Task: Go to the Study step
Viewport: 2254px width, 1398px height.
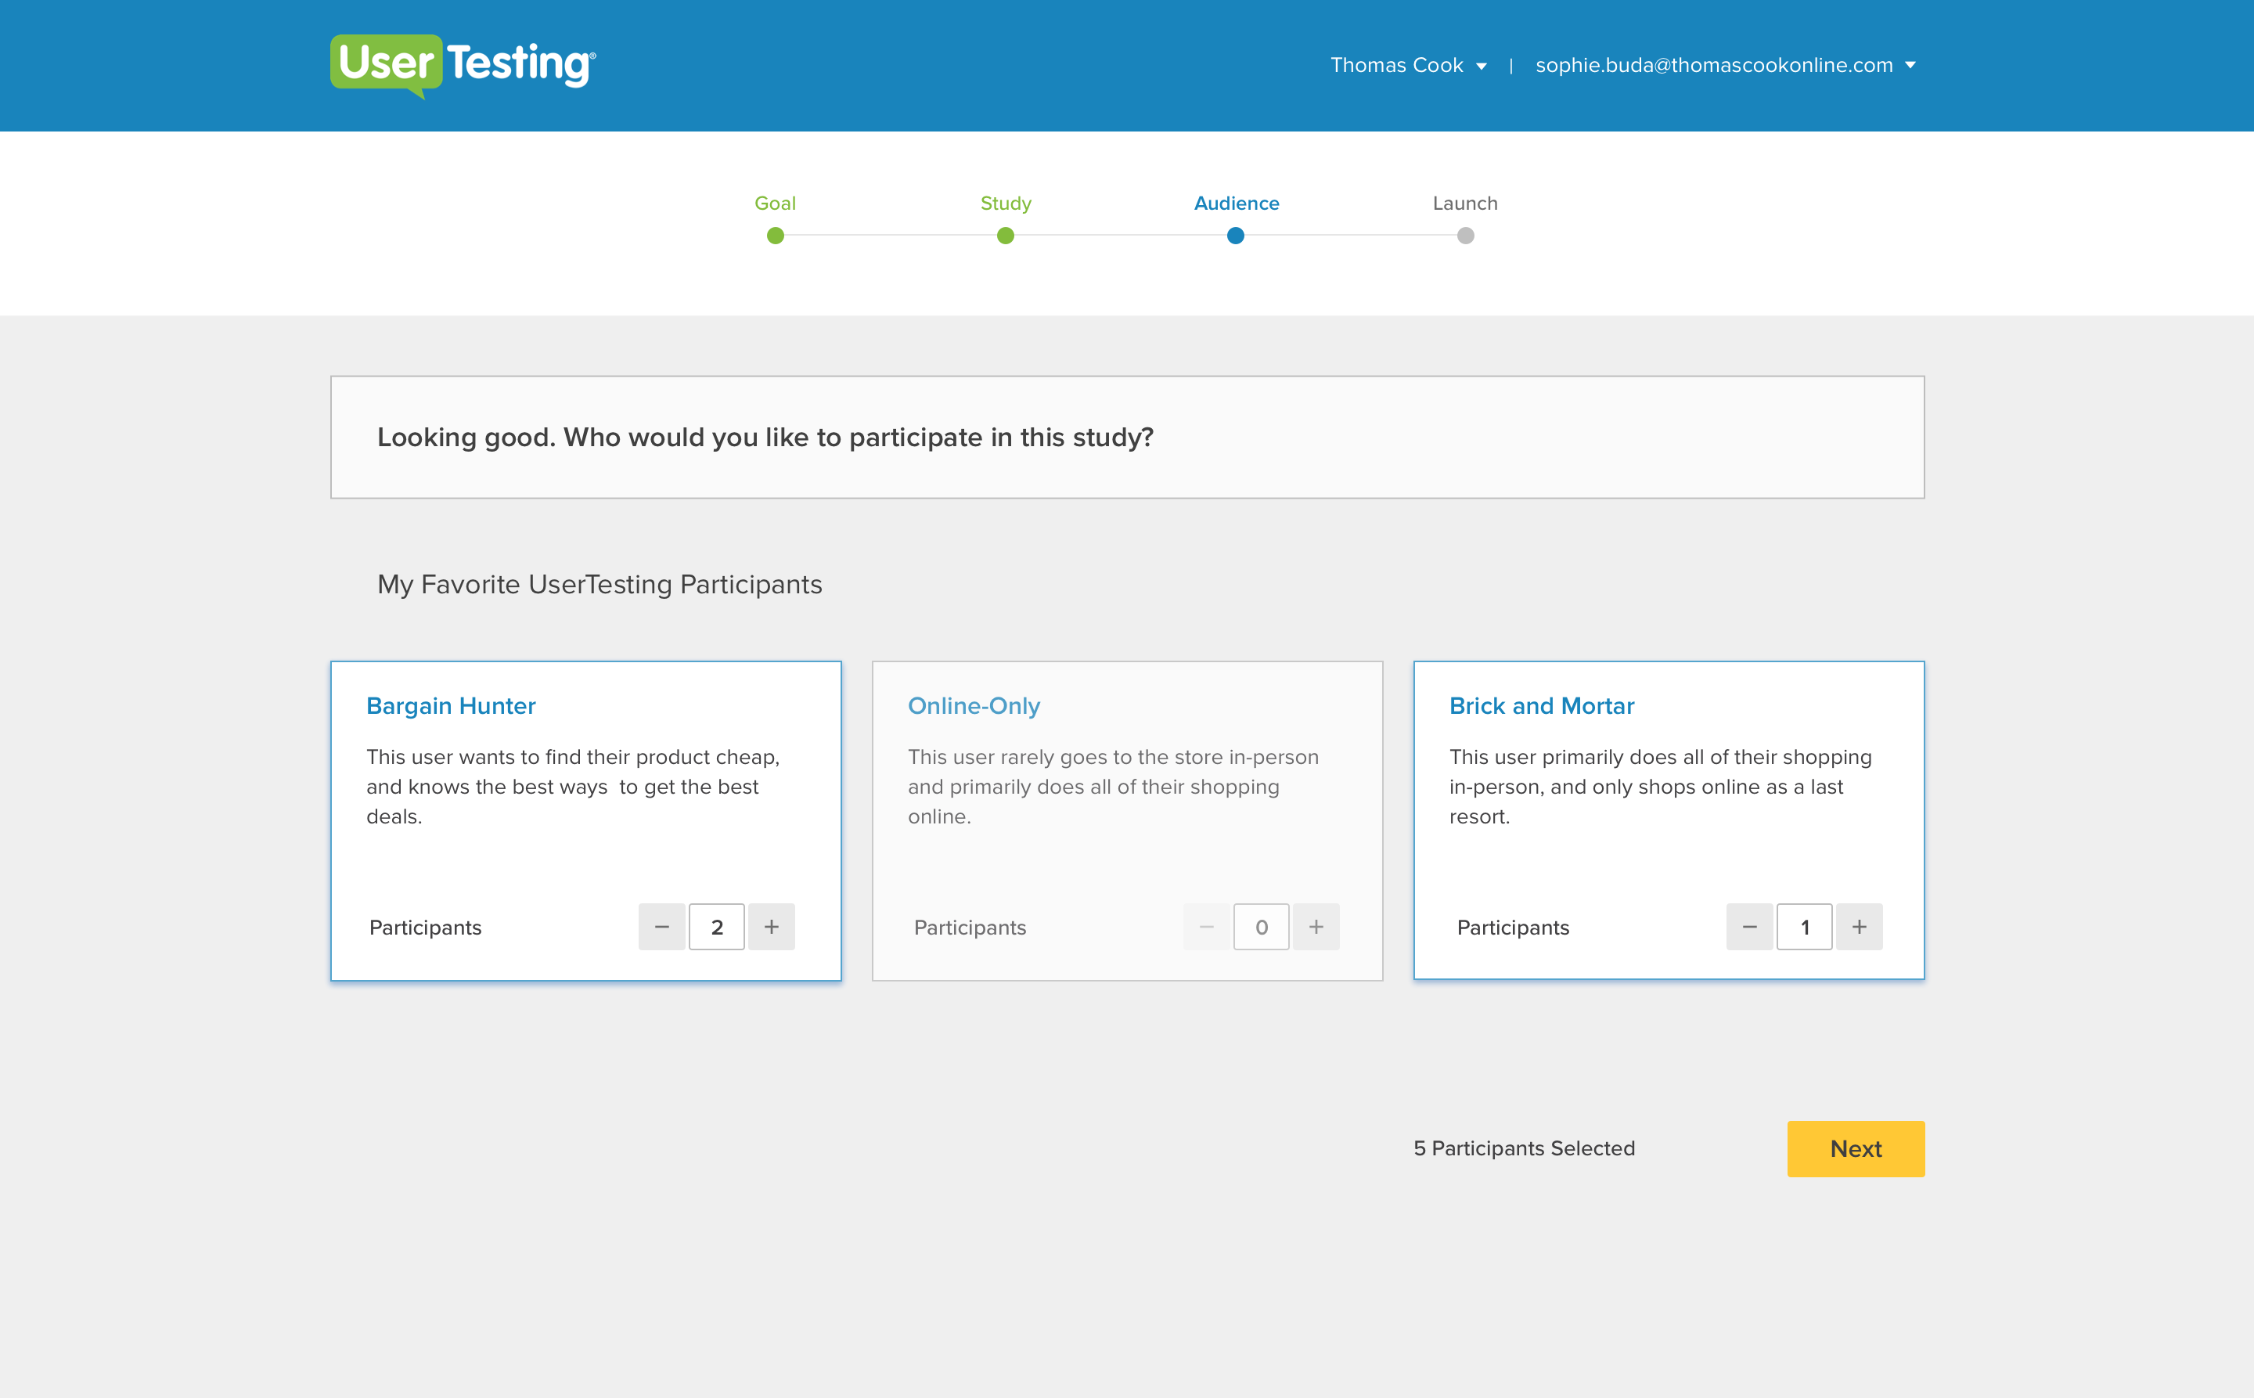Action: pos(1006,204)
